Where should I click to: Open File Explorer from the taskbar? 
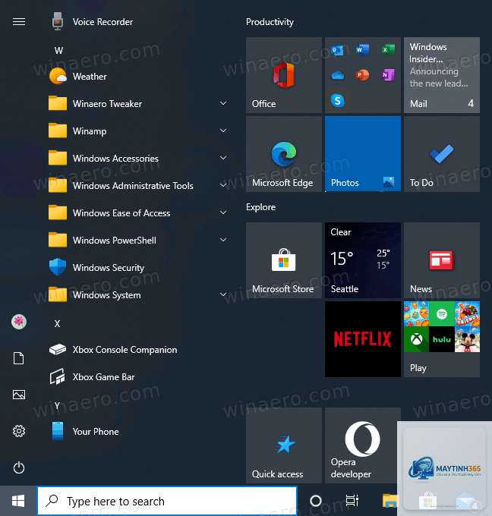pos(390,501)
